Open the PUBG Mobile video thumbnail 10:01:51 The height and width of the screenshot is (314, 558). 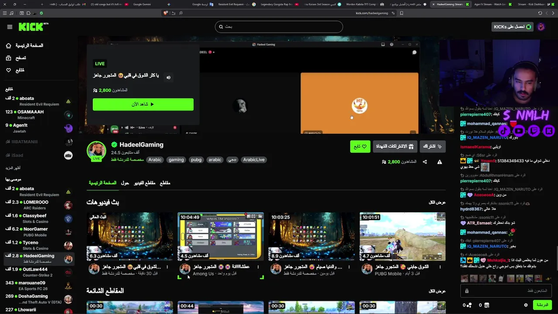point(402,236)
